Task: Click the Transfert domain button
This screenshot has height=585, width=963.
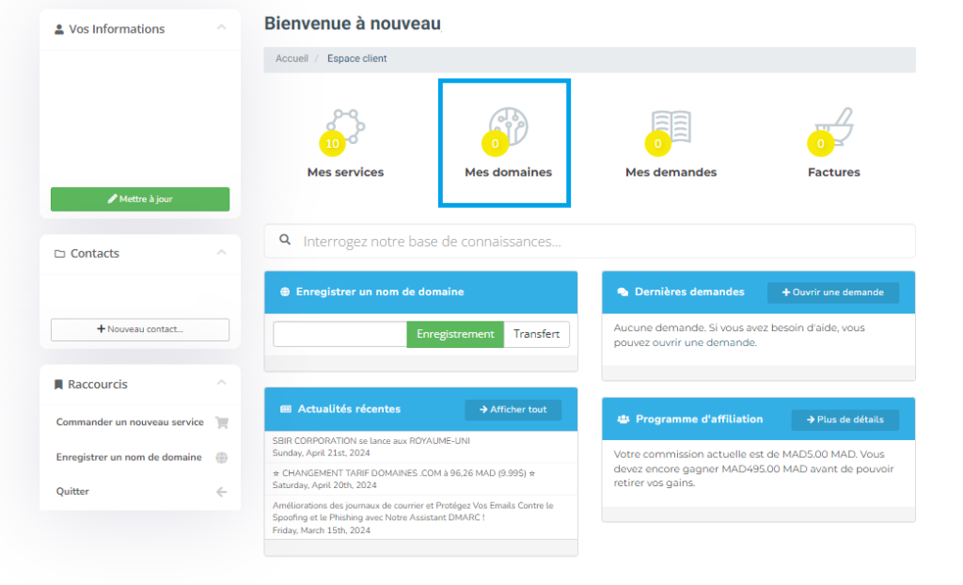Action: tap(536, 334)
